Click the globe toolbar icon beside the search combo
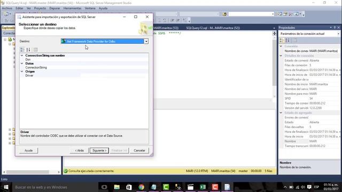 224,14
